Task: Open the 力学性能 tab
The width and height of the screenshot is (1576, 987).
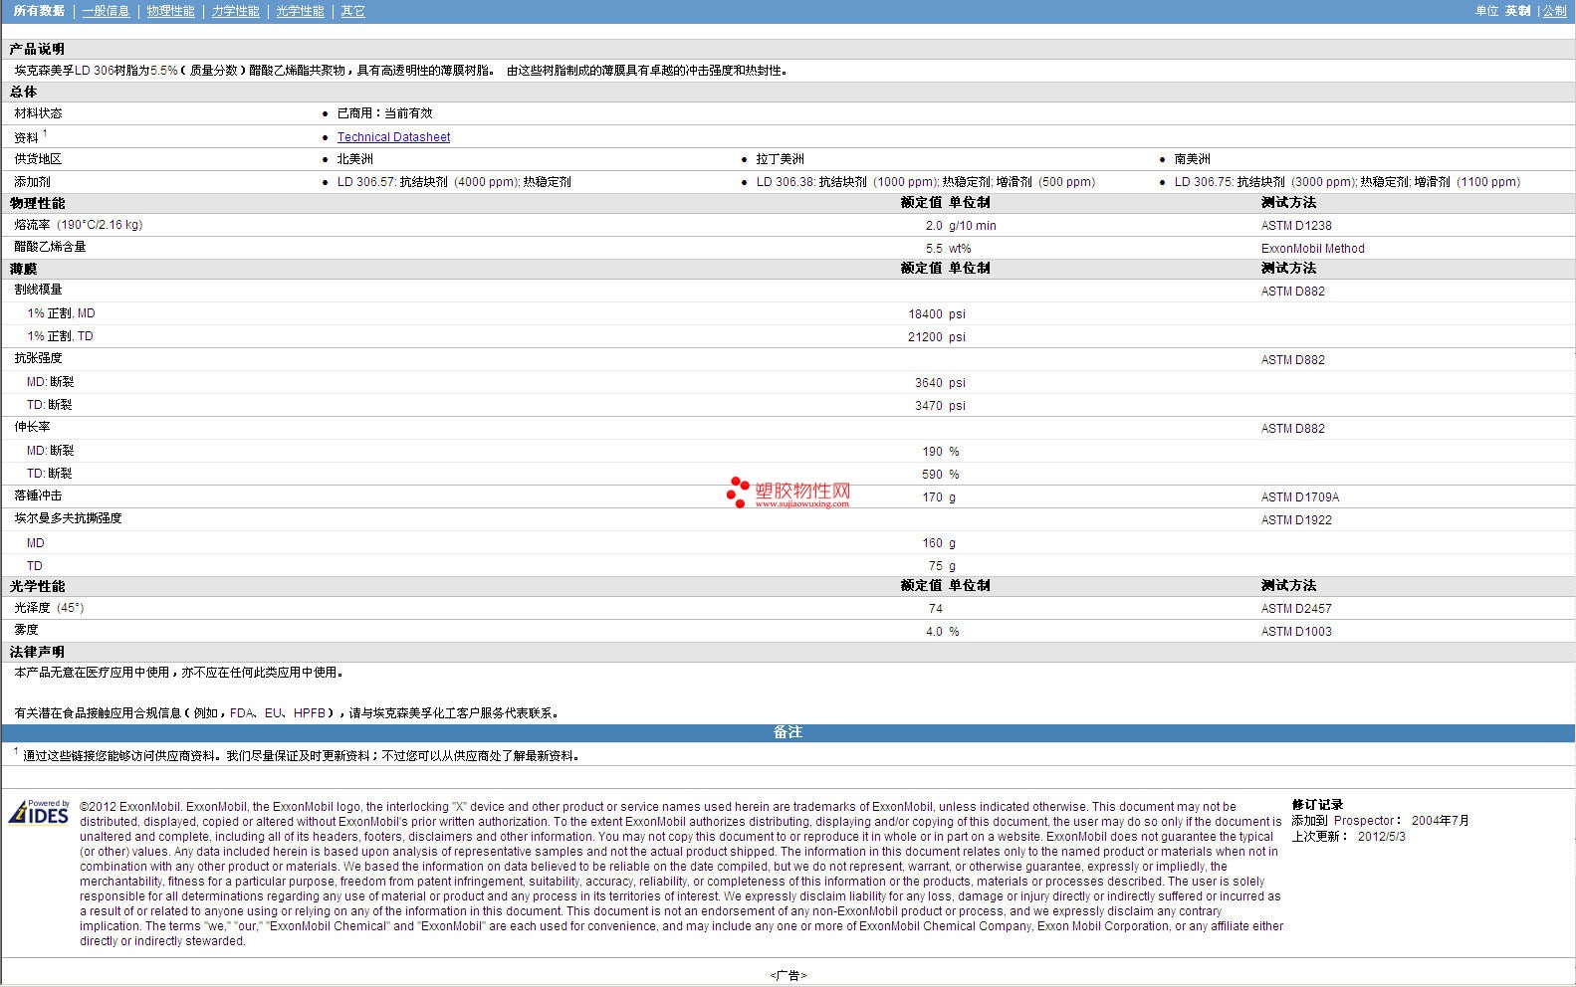Action: 235,11
